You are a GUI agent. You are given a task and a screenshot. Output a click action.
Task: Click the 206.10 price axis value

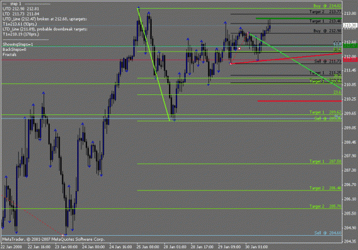(x=350, y=199)
